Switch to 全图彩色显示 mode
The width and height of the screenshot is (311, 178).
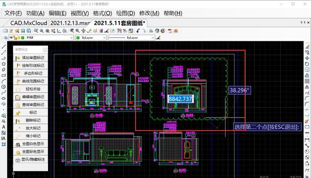tap(31, 152)
